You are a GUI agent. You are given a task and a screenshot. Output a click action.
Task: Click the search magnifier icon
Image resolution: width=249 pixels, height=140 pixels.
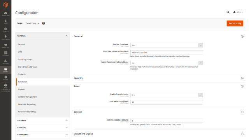228,12
